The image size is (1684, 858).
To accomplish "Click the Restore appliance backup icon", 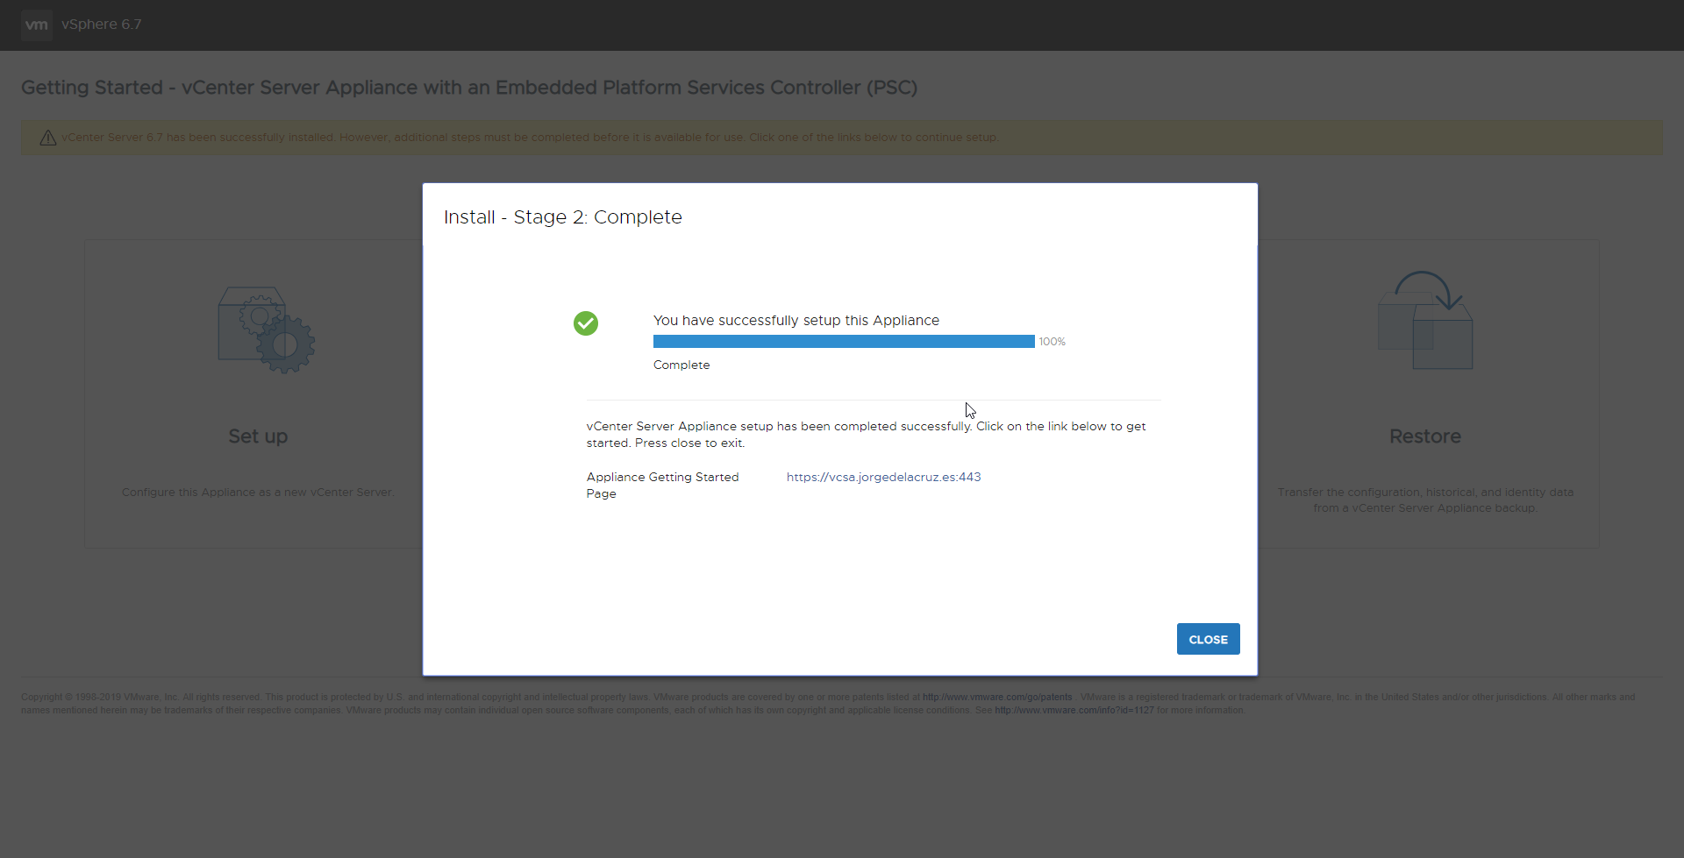I will [1425, 321].
